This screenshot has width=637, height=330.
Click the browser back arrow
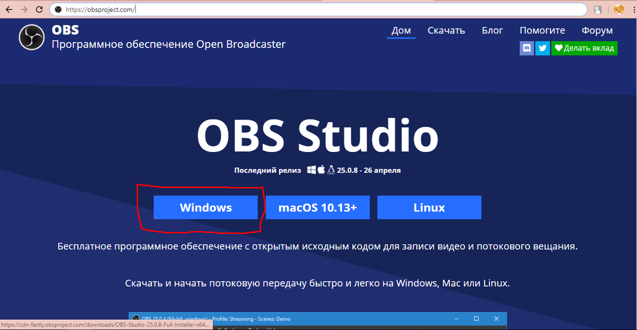click(x=8, y=10)
